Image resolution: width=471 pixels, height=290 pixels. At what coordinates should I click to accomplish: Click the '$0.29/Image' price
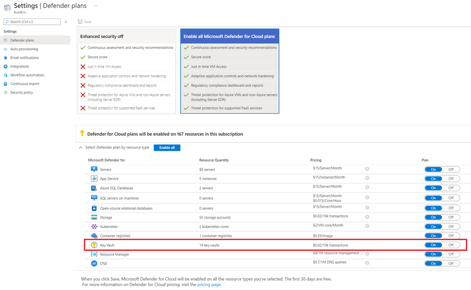[x=322, y=236]
